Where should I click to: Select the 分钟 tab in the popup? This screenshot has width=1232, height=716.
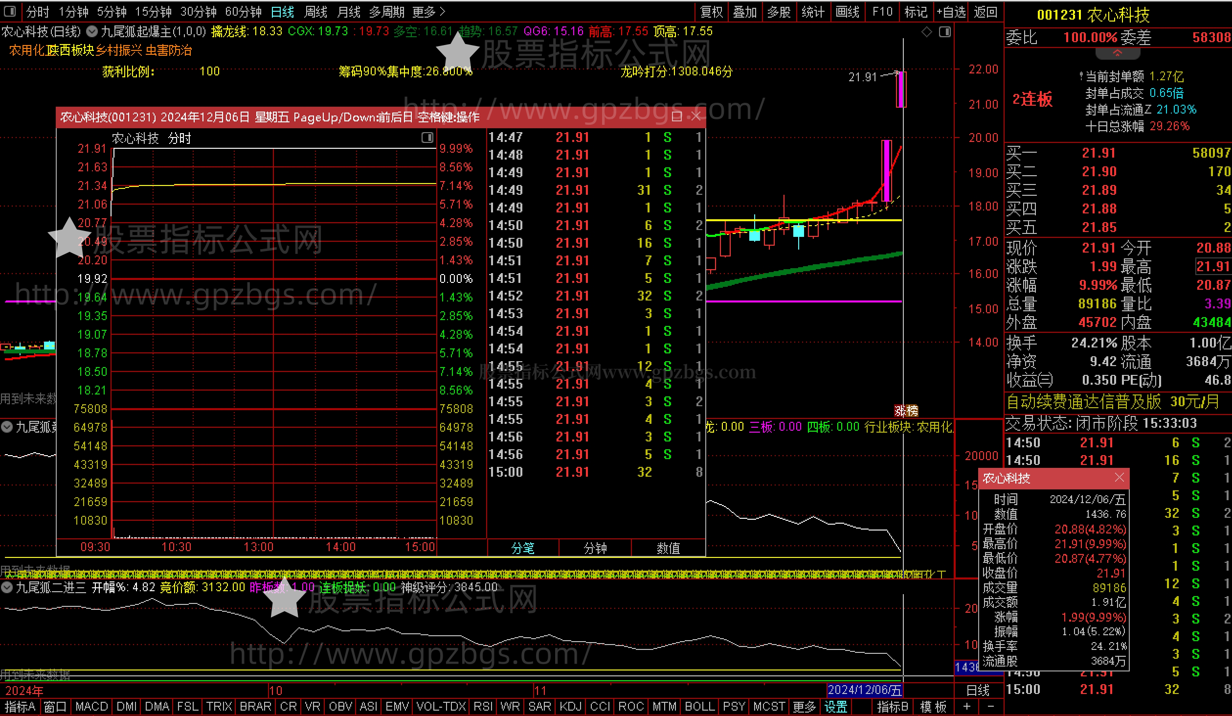point(595,548)
